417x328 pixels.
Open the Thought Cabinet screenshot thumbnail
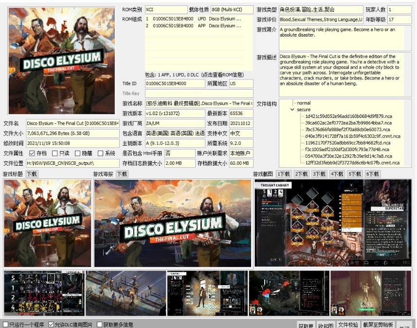[333, 223]
